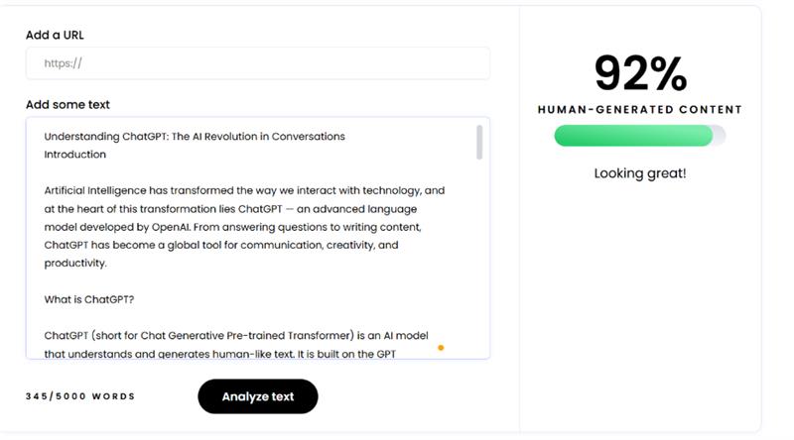The width and height of the screenshot is (794, 440).
Task: Place cursor on the "productivity." line
Action: 75,263
